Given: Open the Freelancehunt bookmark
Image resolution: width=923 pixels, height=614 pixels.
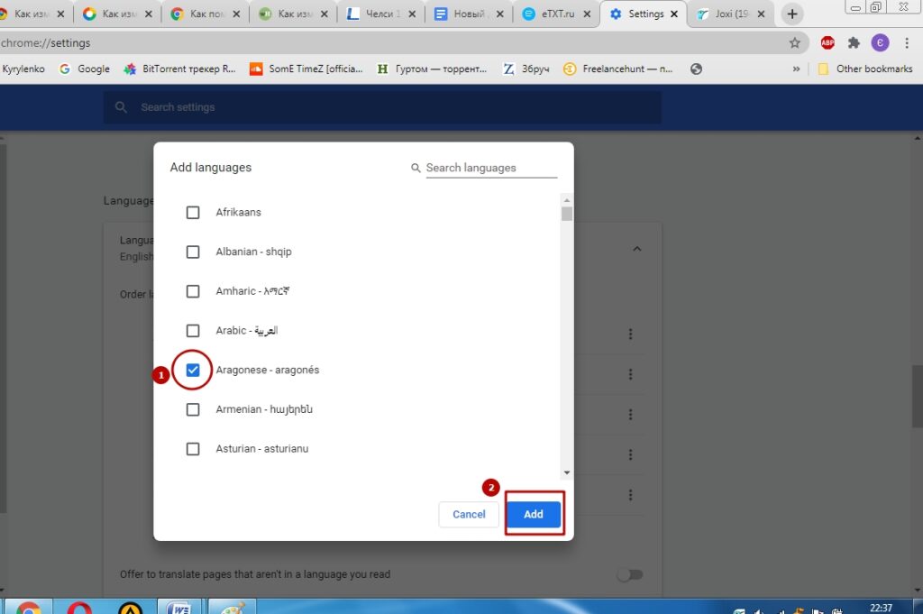Looking at the screenshot, I should tap(617, 69).
